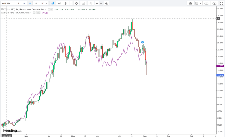Click the purple 1770.27 value
The width and height of the screenshot is (225, 137).
coord(45,13)
